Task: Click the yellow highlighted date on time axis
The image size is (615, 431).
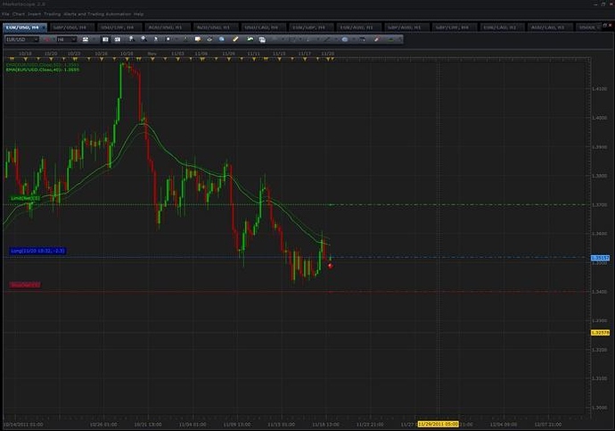Action: coord(439,424)
